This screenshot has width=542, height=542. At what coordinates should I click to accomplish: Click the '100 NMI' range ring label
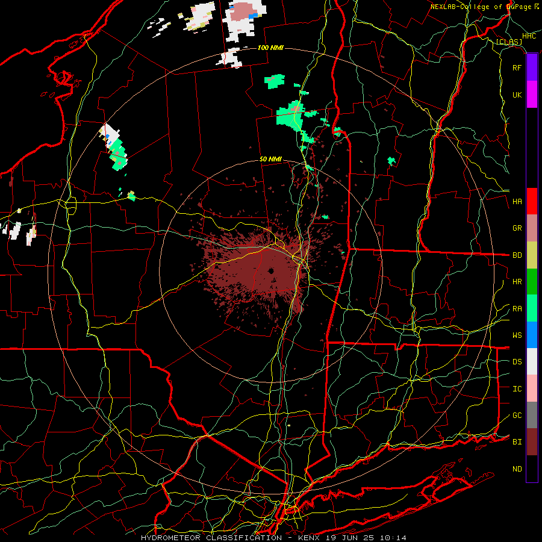(270, 48)
